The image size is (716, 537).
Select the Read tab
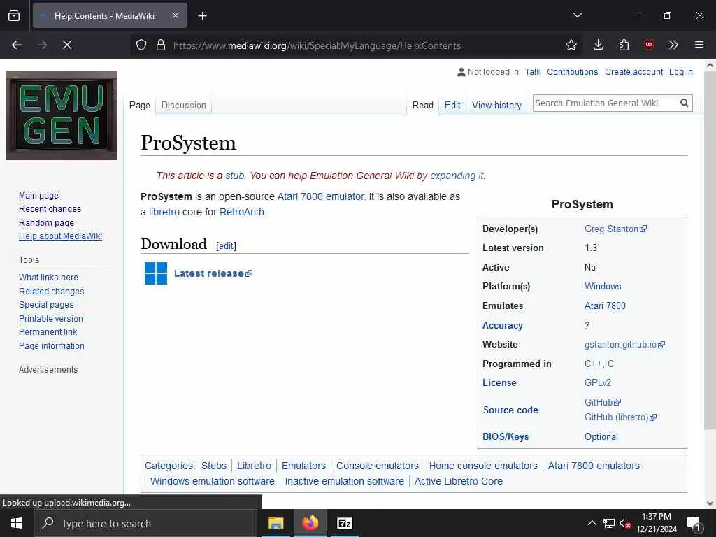[423, 106]
